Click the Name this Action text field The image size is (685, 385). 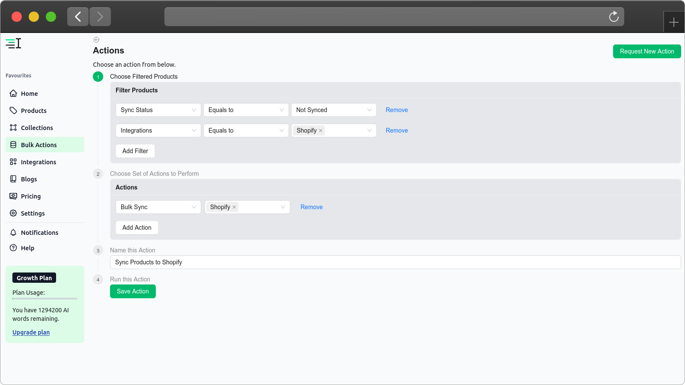pyautogui.click(x=395, y=262)
